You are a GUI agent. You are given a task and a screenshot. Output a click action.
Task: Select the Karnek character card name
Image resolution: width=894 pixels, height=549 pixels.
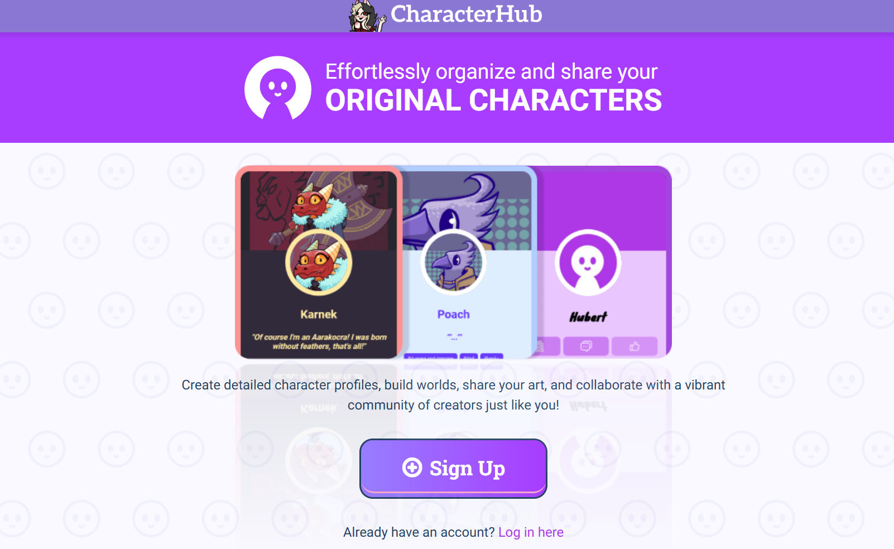click(x=319, y=314)
